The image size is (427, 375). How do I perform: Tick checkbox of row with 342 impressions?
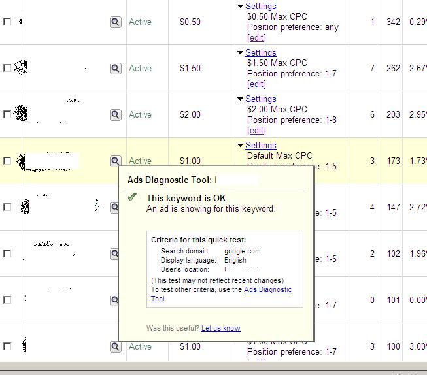7,22
